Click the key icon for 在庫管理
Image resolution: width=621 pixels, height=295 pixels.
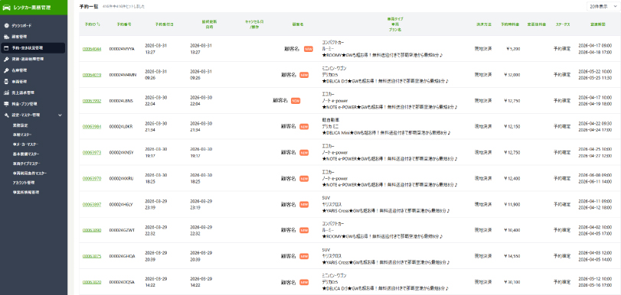click(6, 70)
